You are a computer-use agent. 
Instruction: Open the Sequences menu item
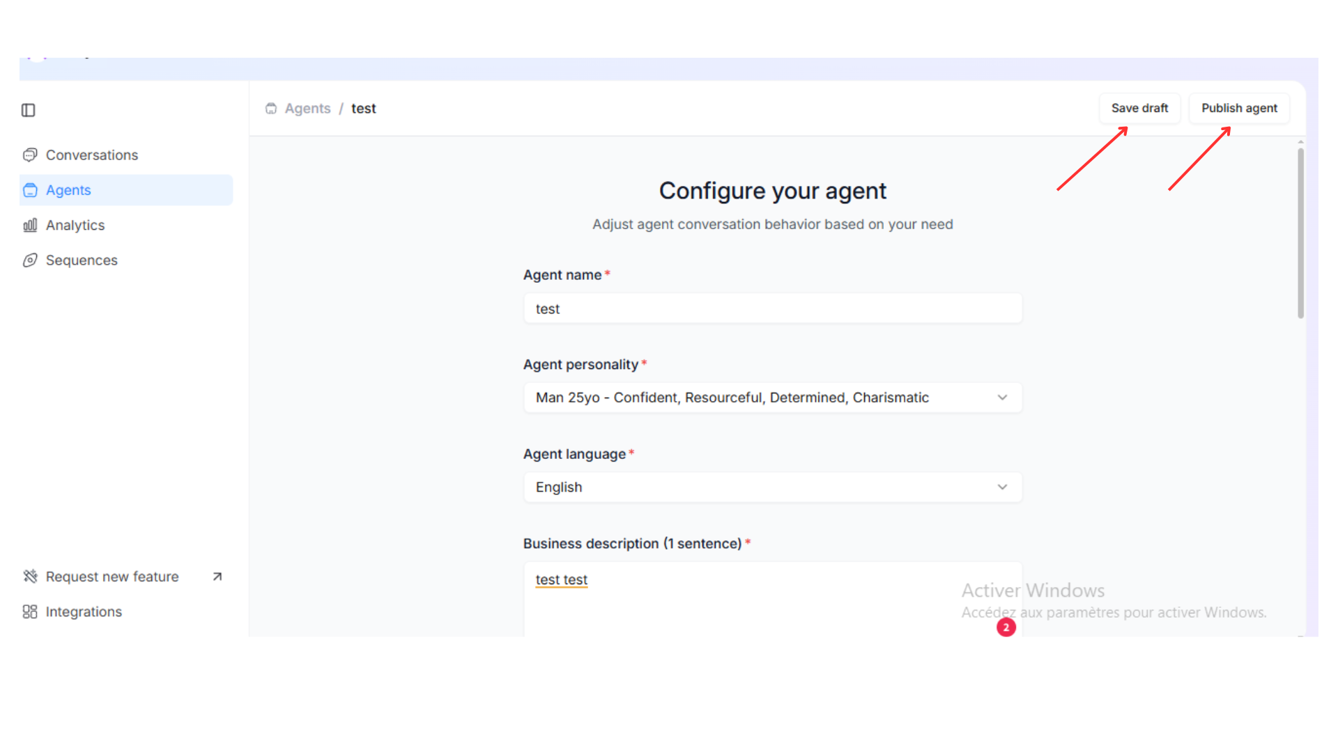pos(82,260)
